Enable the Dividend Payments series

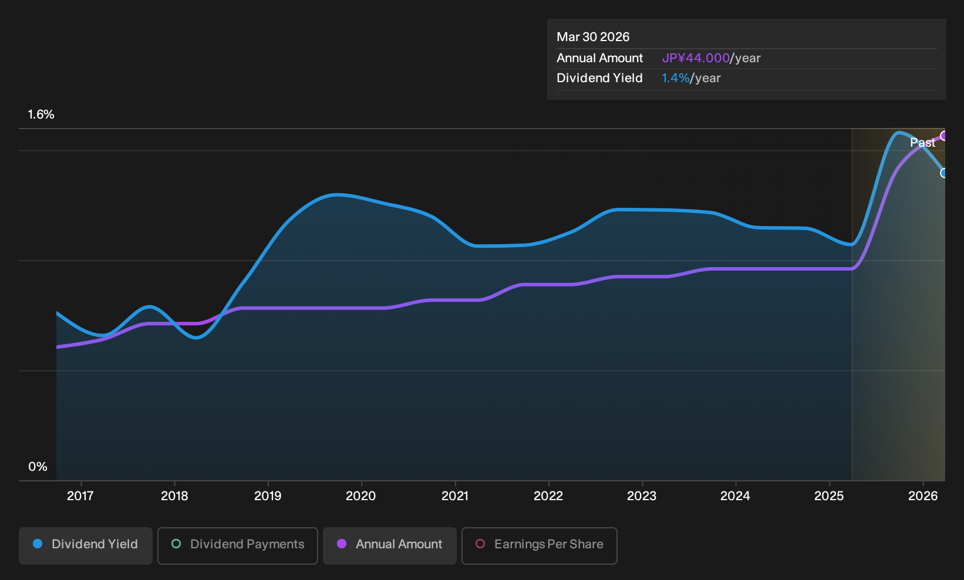coord(238,545)
